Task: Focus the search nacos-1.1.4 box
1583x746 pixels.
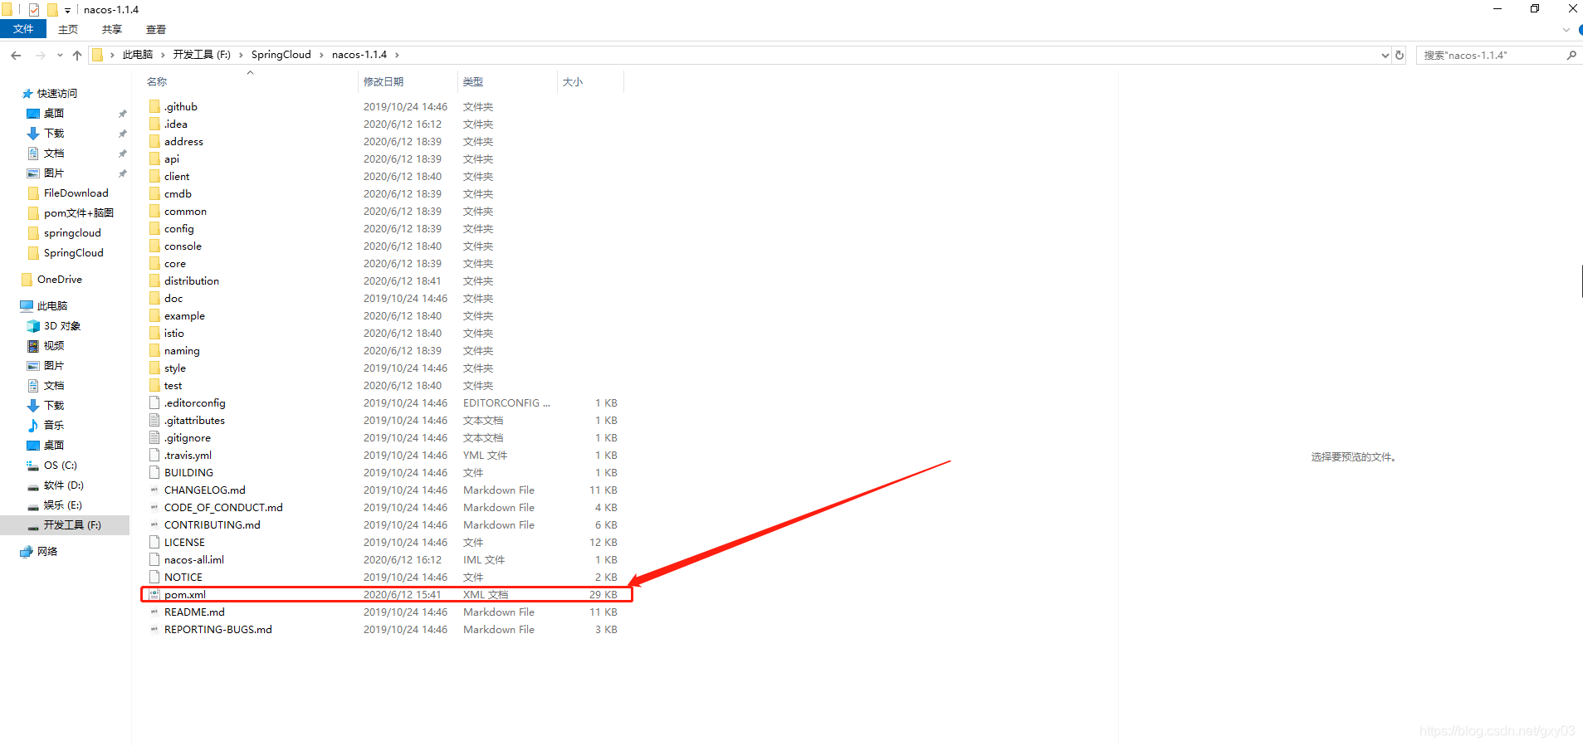Action: (1490, 55)
